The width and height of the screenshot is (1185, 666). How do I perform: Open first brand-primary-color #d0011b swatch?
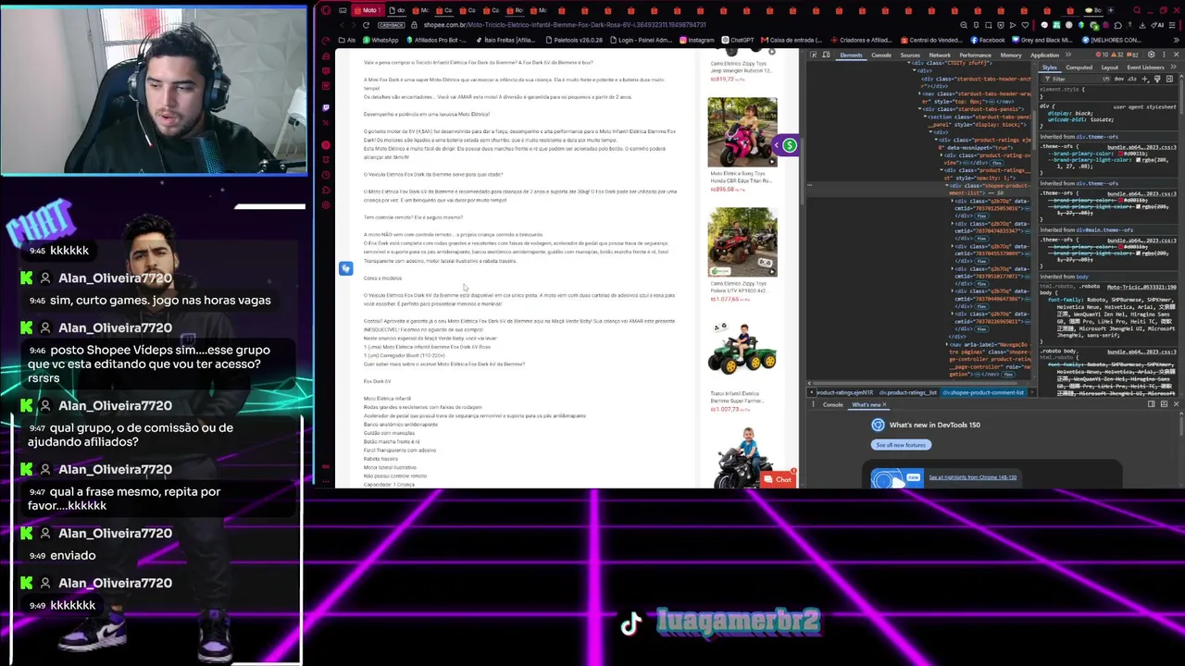click(x=1119, y=152)
